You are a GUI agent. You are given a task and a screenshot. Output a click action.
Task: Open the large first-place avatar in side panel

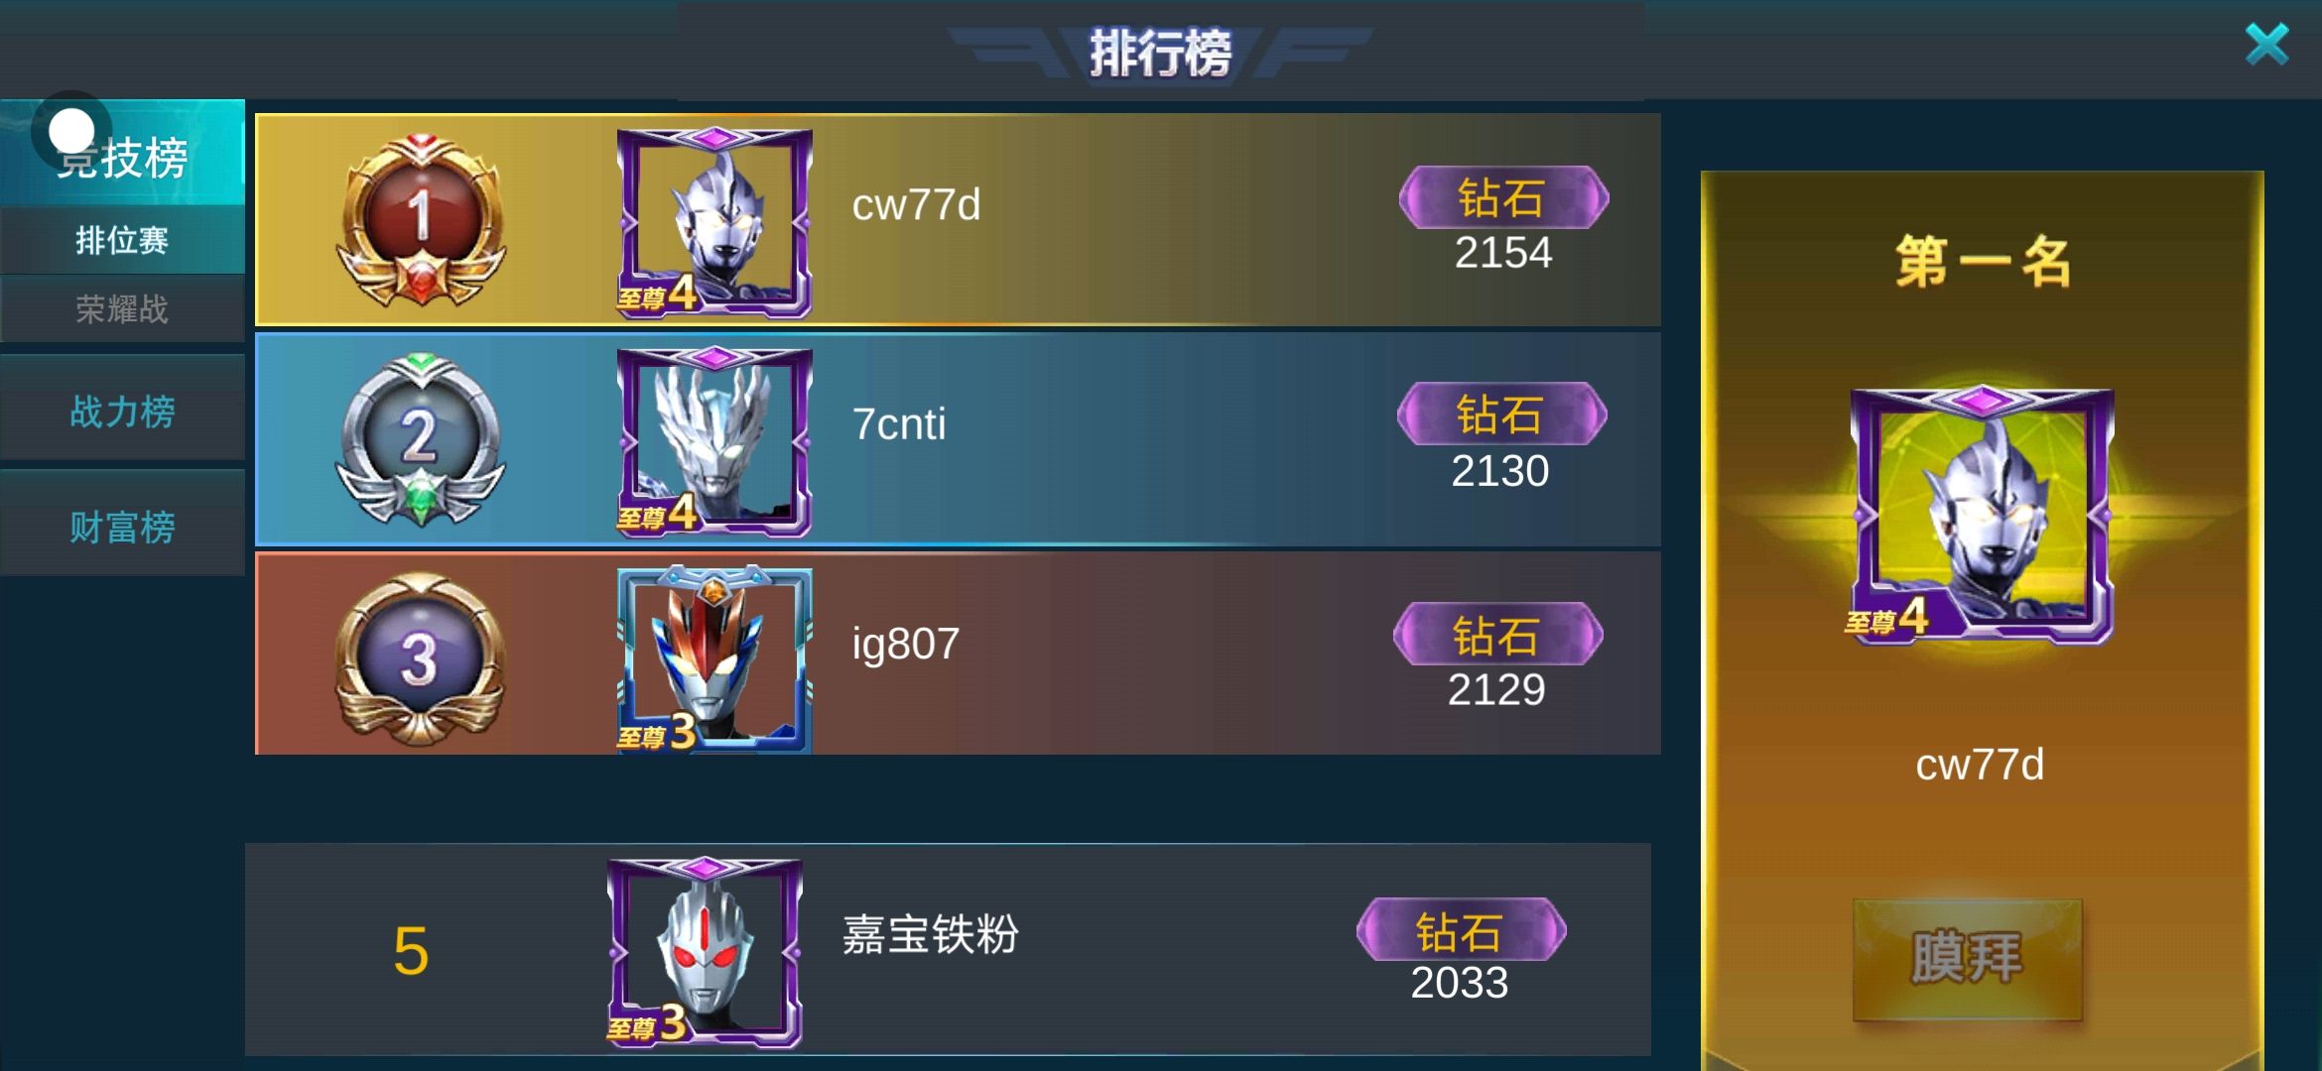click(1982, 516)
